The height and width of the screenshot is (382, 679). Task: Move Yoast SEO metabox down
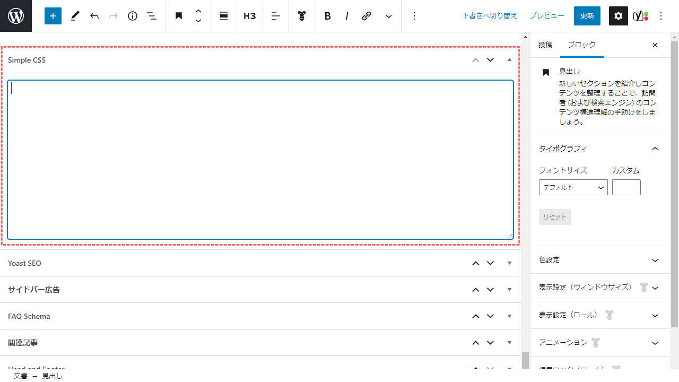(x=490, y=263)
